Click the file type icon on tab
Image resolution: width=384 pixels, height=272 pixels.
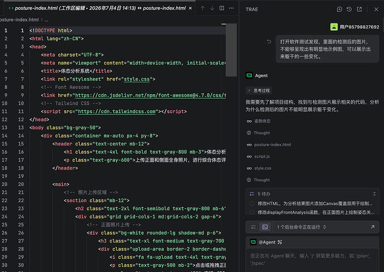click(11, 8)
